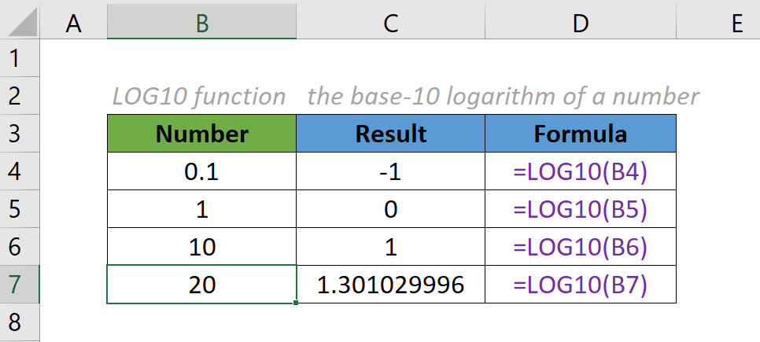Viewport: 760px width, 342px height.
Task: Select column B header
Action: tap(201, 24)
